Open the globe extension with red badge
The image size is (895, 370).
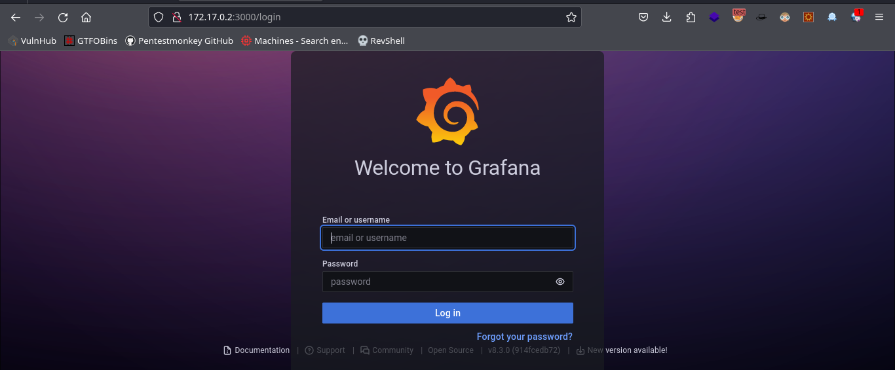(856, 16)
